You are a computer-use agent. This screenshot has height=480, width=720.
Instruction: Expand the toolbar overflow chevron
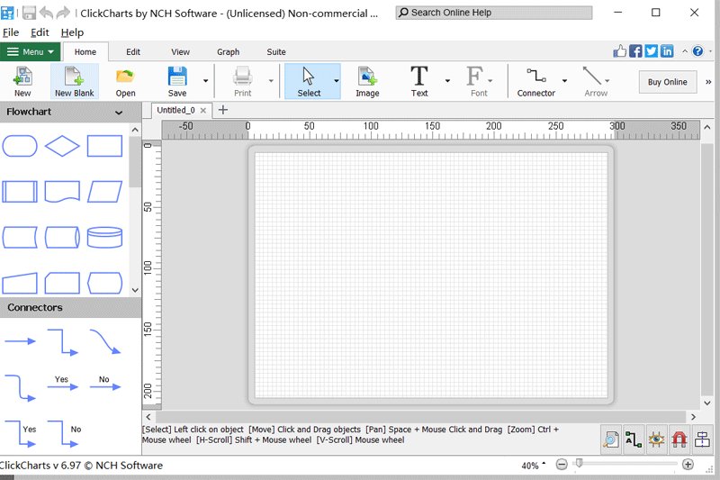point(708,82)
